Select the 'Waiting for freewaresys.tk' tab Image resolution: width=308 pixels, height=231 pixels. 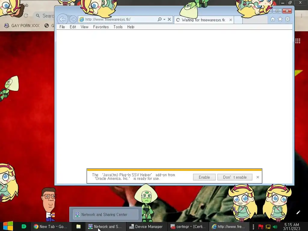[x=204, y=20]
